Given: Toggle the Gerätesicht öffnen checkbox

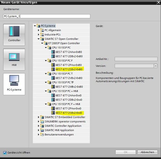Looking at the screenshot, I should [5, 153].
